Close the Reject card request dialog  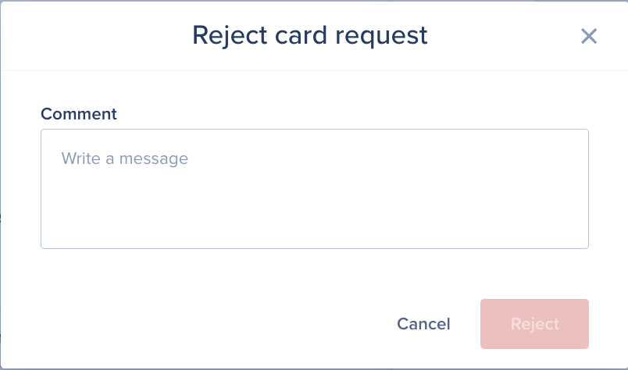588,36
